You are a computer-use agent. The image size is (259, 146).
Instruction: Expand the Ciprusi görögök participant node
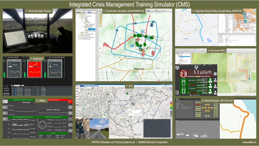[78, 37]
